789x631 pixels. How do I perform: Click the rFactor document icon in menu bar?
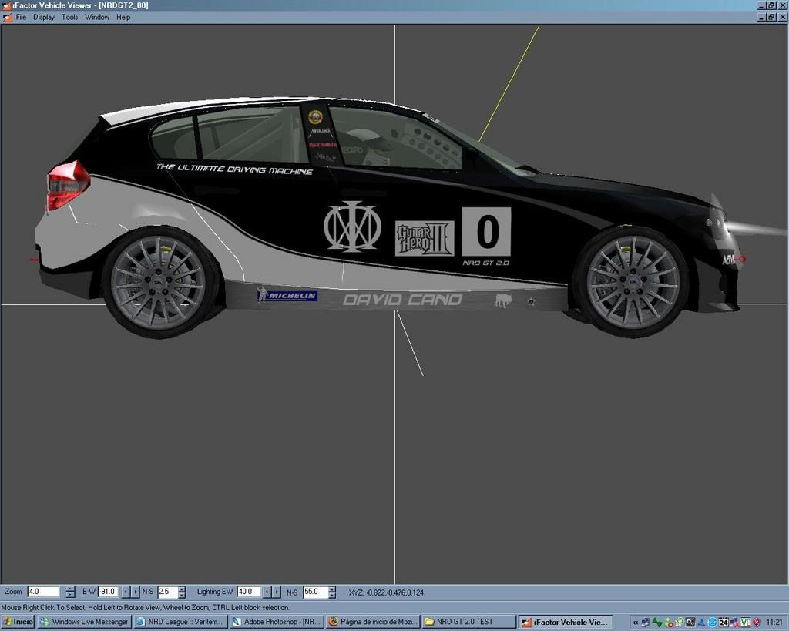point(7,17)
